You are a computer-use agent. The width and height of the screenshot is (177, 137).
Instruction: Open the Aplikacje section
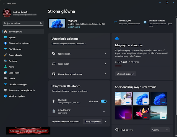click(23, 61)
